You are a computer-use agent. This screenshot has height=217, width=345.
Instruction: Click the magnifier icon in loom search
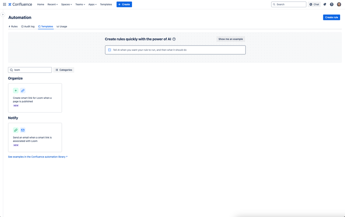coord(11,70)
